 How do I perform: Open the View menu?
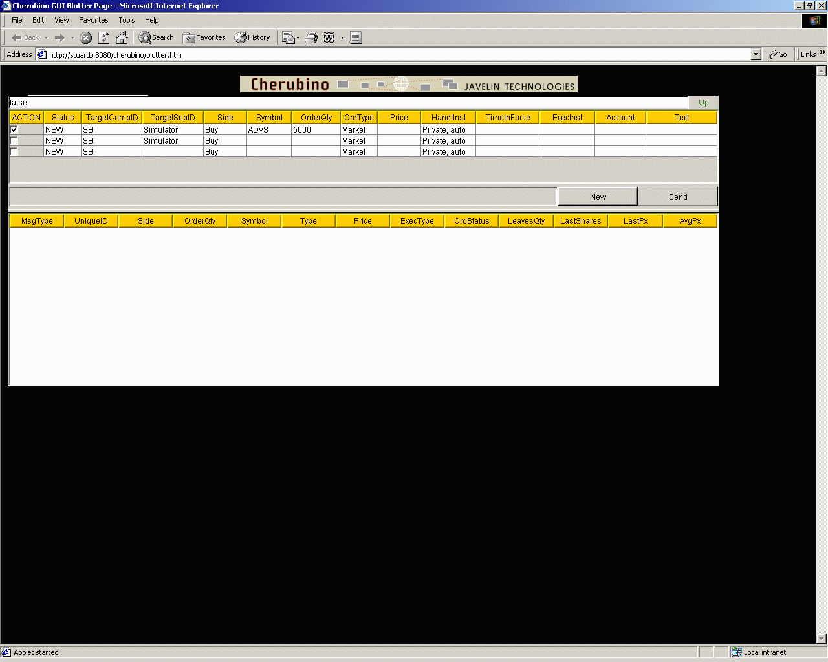pyautogui.click(x=61, y=20)
